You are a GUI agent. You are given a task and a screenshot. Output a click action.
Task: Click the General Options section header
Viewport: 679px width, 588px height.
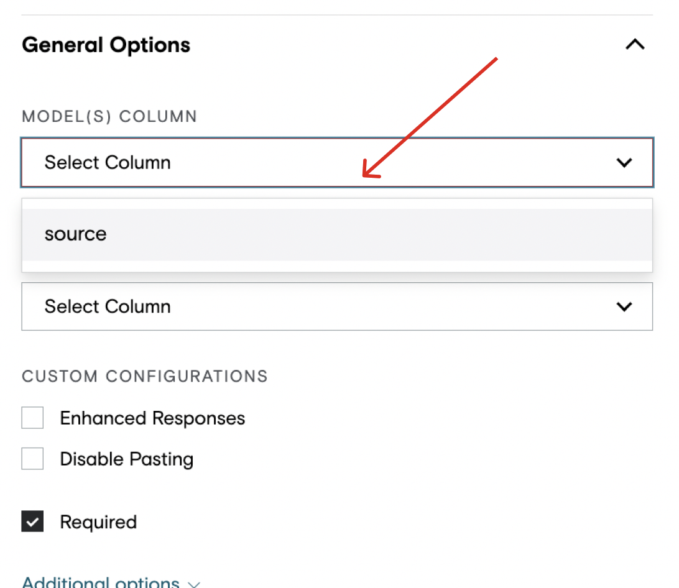coord(106,44)
